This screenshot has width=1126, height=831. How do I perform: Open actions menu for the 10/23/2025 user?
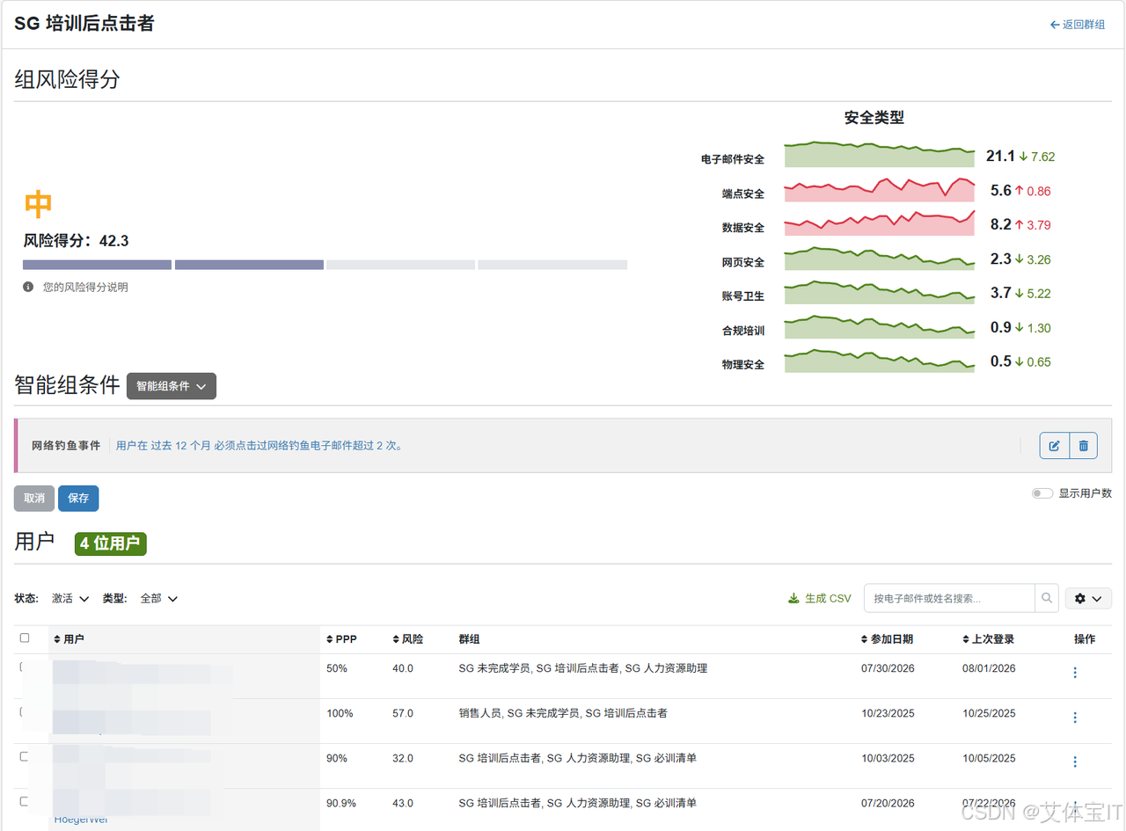(x=1075, y=718)
